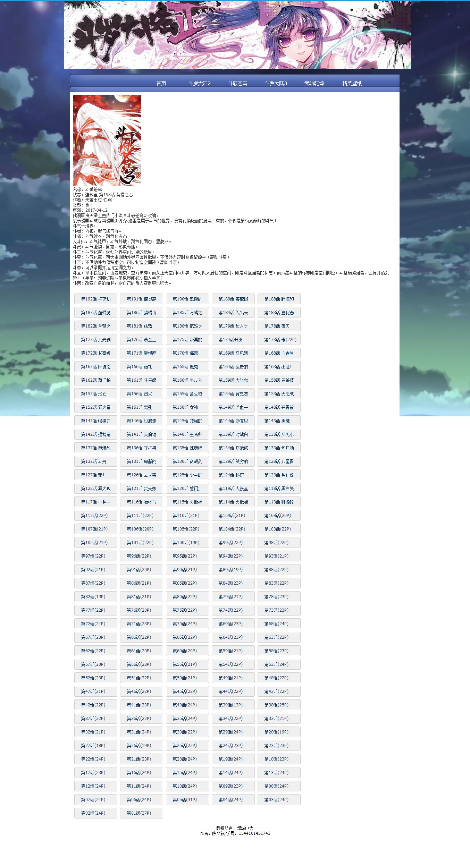470x849 pixels.
Task: Open chapter 第148话 开胃前
Action: point(279,407)
